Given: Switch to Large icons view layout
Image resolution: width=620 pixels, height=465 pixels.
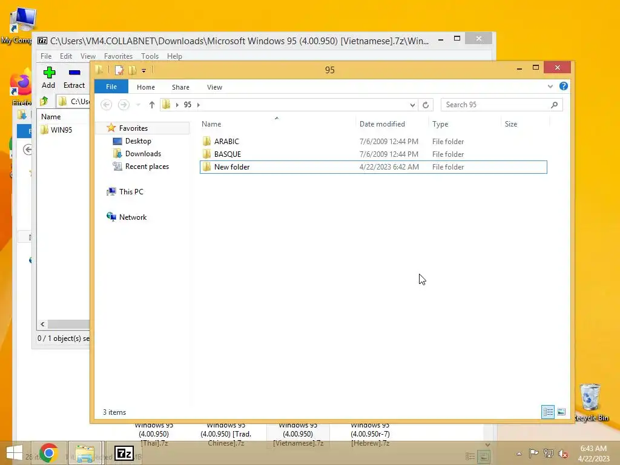Looking at the screenshot, I should (x=561, y=412).
